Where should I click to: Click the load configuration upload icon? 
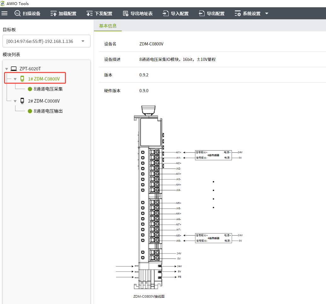pos(53,13)
